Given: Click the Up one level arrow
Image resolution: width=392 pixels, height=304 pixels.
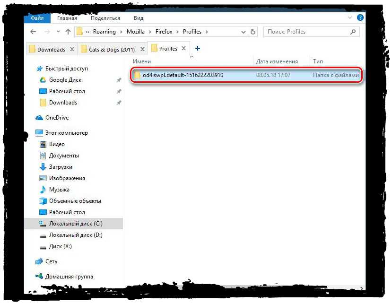Looking at the screenshot, I should 68,32.
